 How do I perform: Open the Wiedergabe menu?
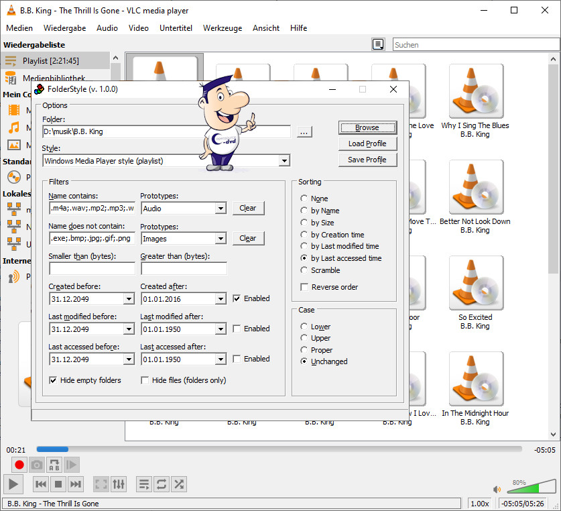(64, 28)
